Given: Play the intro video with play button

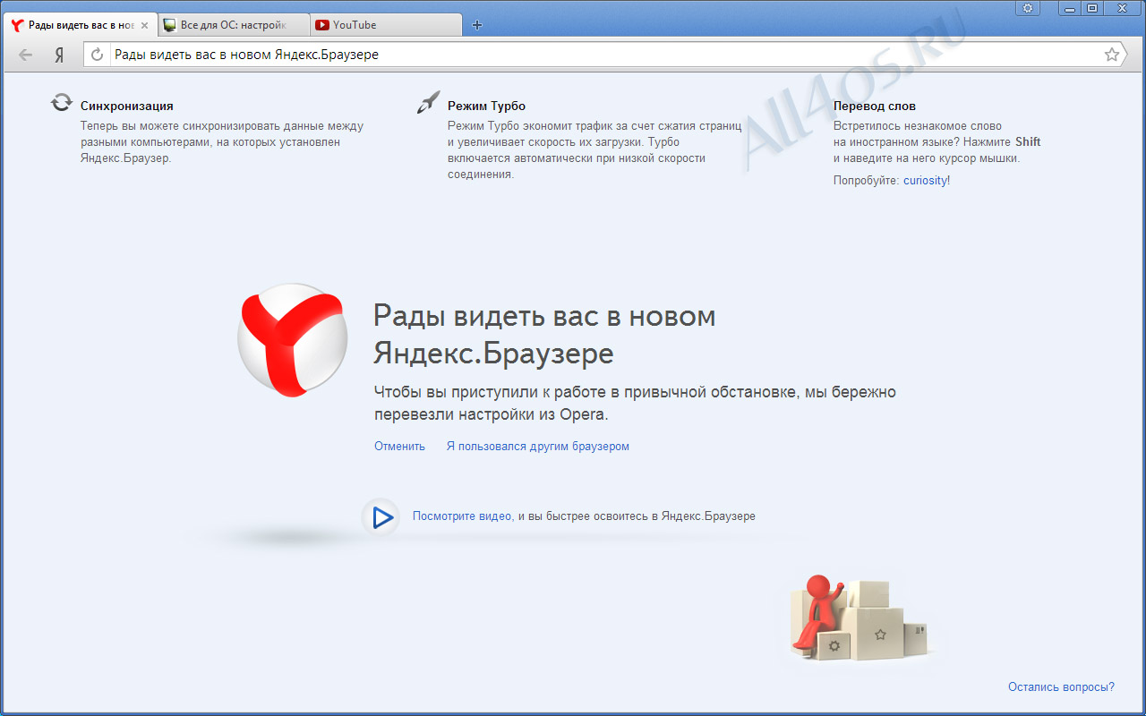Looking at the screenshot, I should click(x=381, y=516).
